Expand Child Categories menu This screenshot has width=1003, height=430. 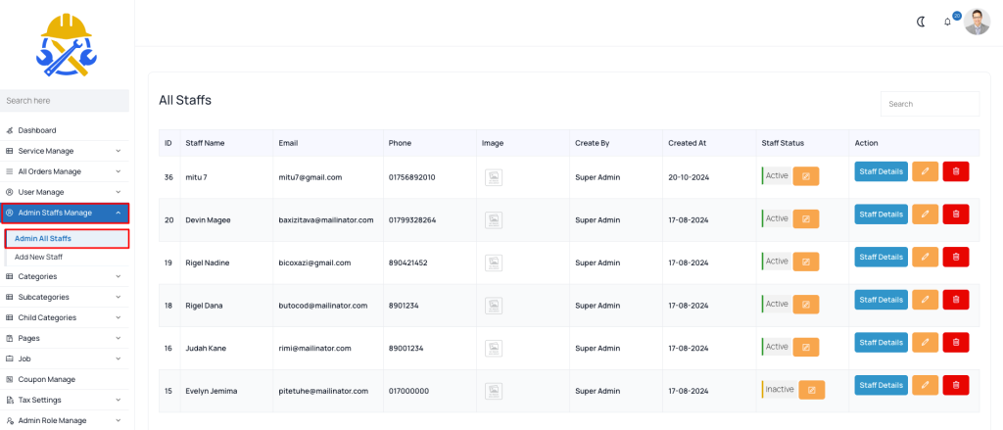point(65,317)
